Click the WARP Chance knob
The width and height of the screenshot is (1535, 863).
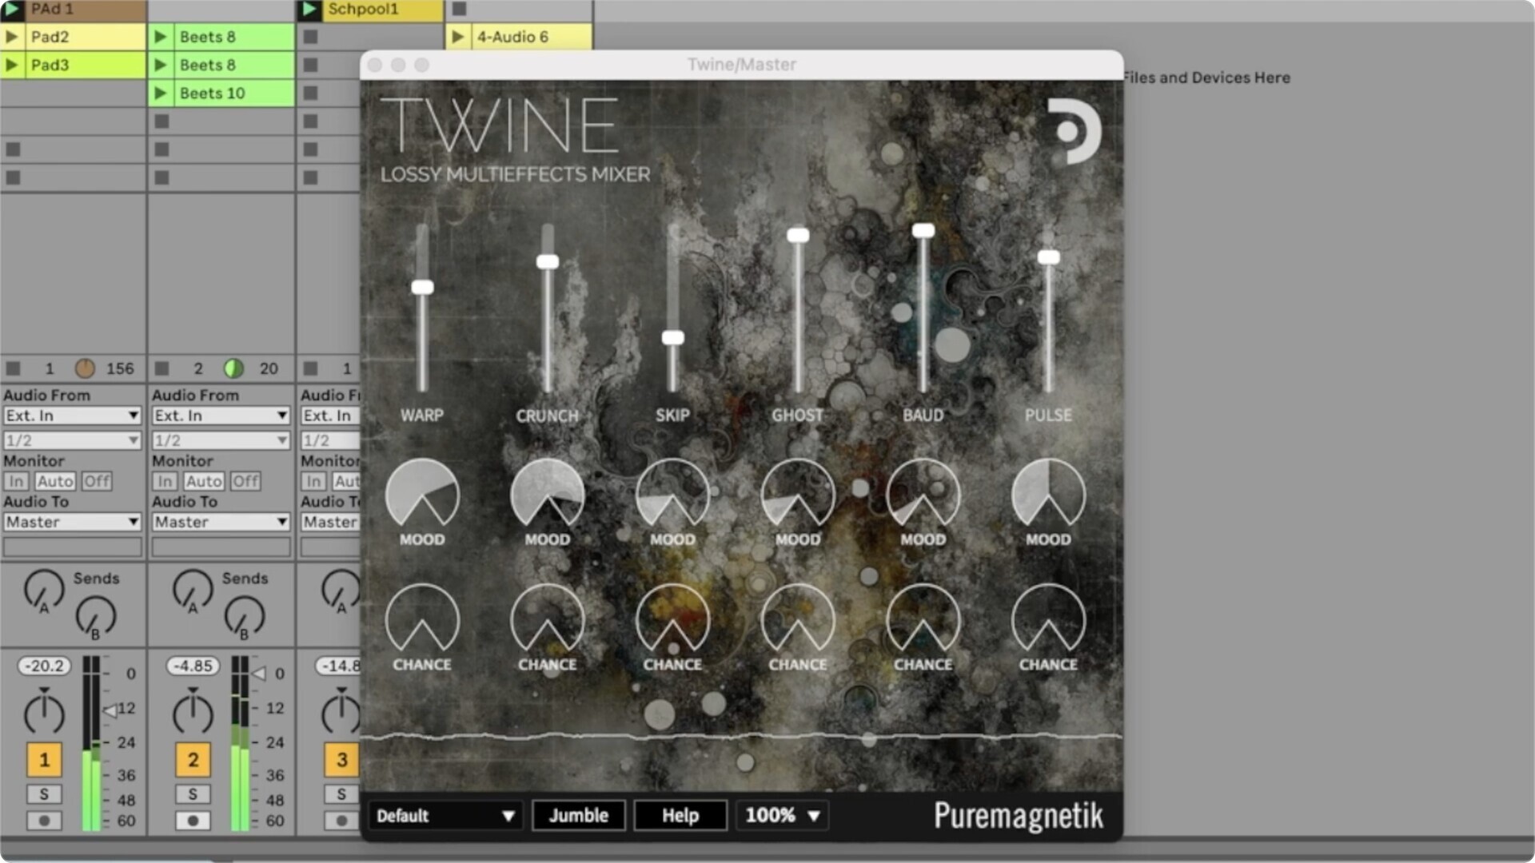[x=422, y=619]
